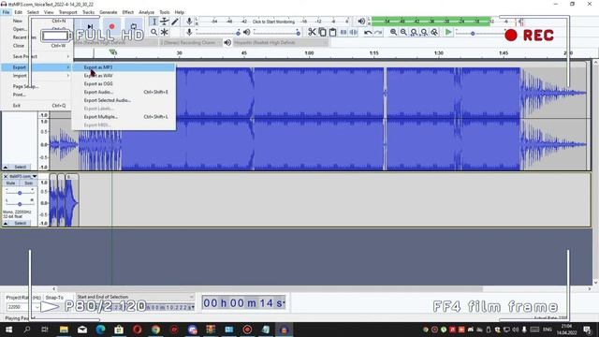This screenshot has width=599, height=337.
Task: Select the Envelope tool
Action: tap(165, 22)
